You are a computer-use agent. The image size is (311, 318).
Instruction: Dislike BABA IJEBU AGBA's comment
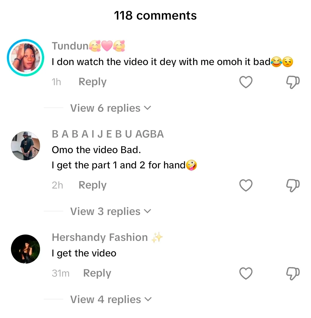point(293,185)
